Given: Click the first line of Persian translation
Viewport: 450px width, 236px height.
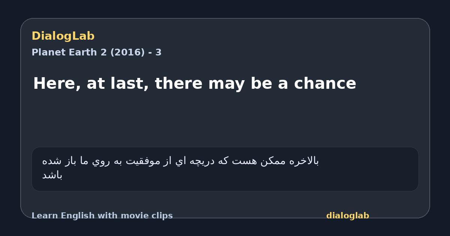Looking at the screenshot, I should point(180,161).
